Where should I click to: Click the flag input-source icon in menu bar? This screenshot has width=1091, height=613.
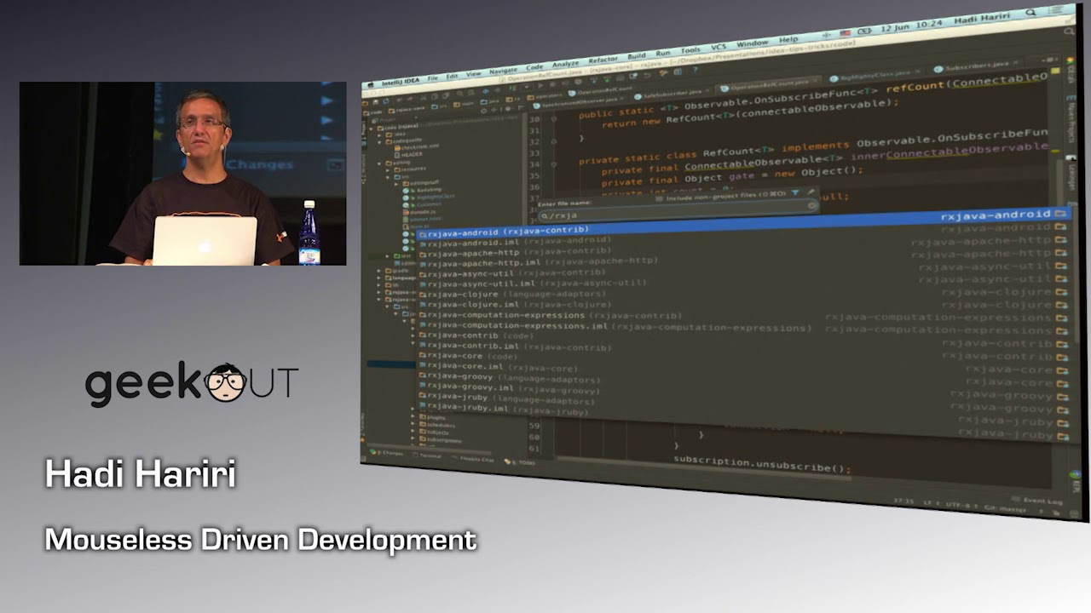[x=845, y=33]
